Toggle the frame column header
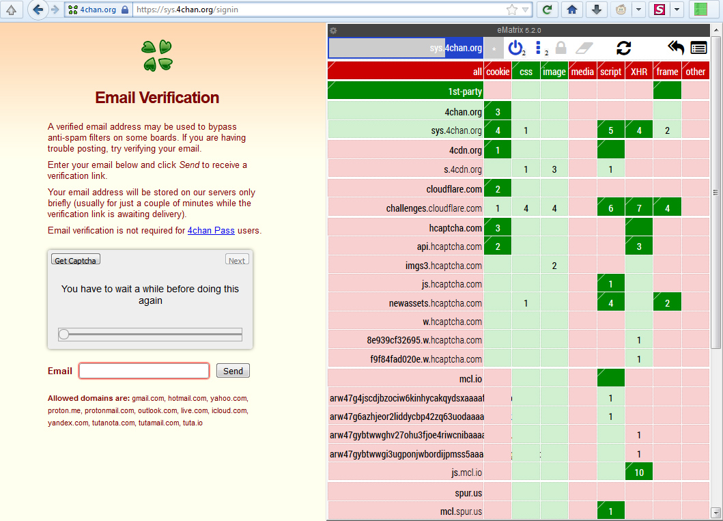This screenshot has height=521, width=723. 667,72
